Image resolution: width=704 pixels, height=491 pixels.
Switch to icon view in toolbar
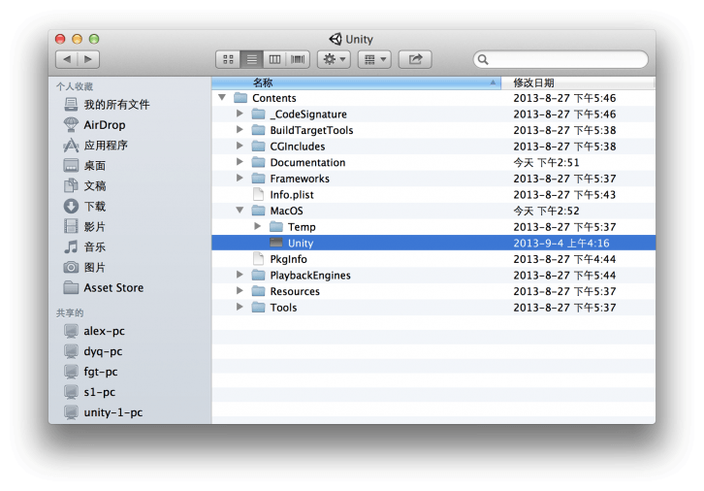point(228,59)
